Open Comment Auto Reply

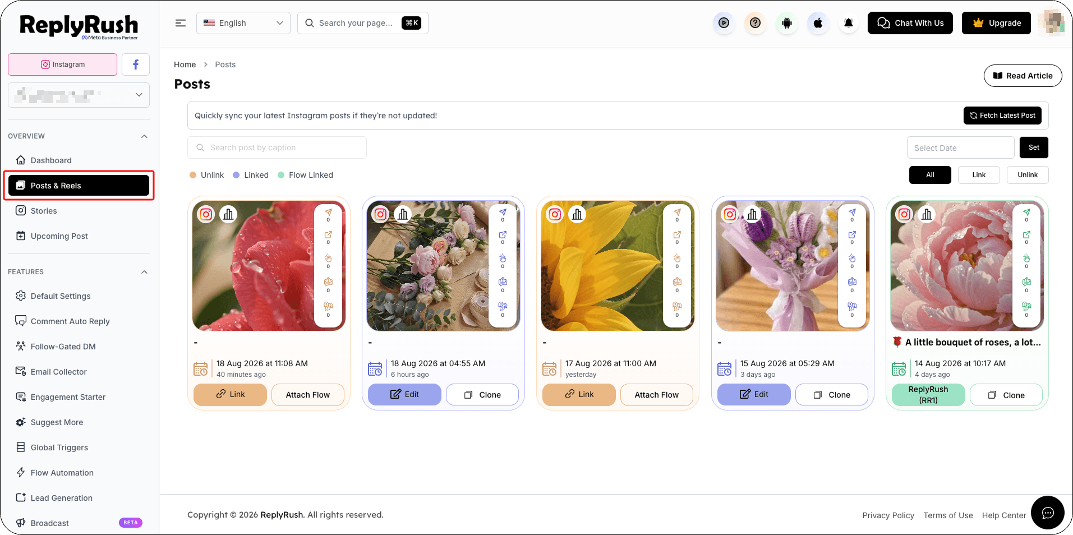pyautogui.click(x=79, y=321)
